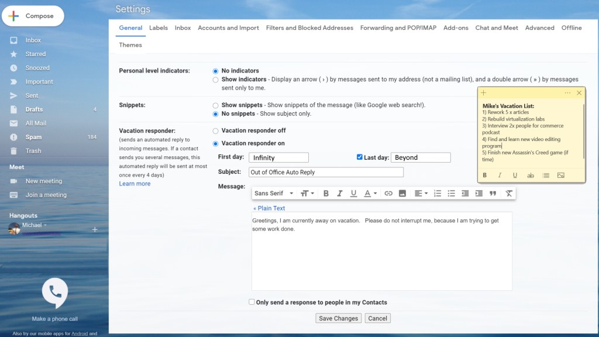Screen dimensions: 599x337
Task: Click the remove formatting icon
Action: coord(509,194)
